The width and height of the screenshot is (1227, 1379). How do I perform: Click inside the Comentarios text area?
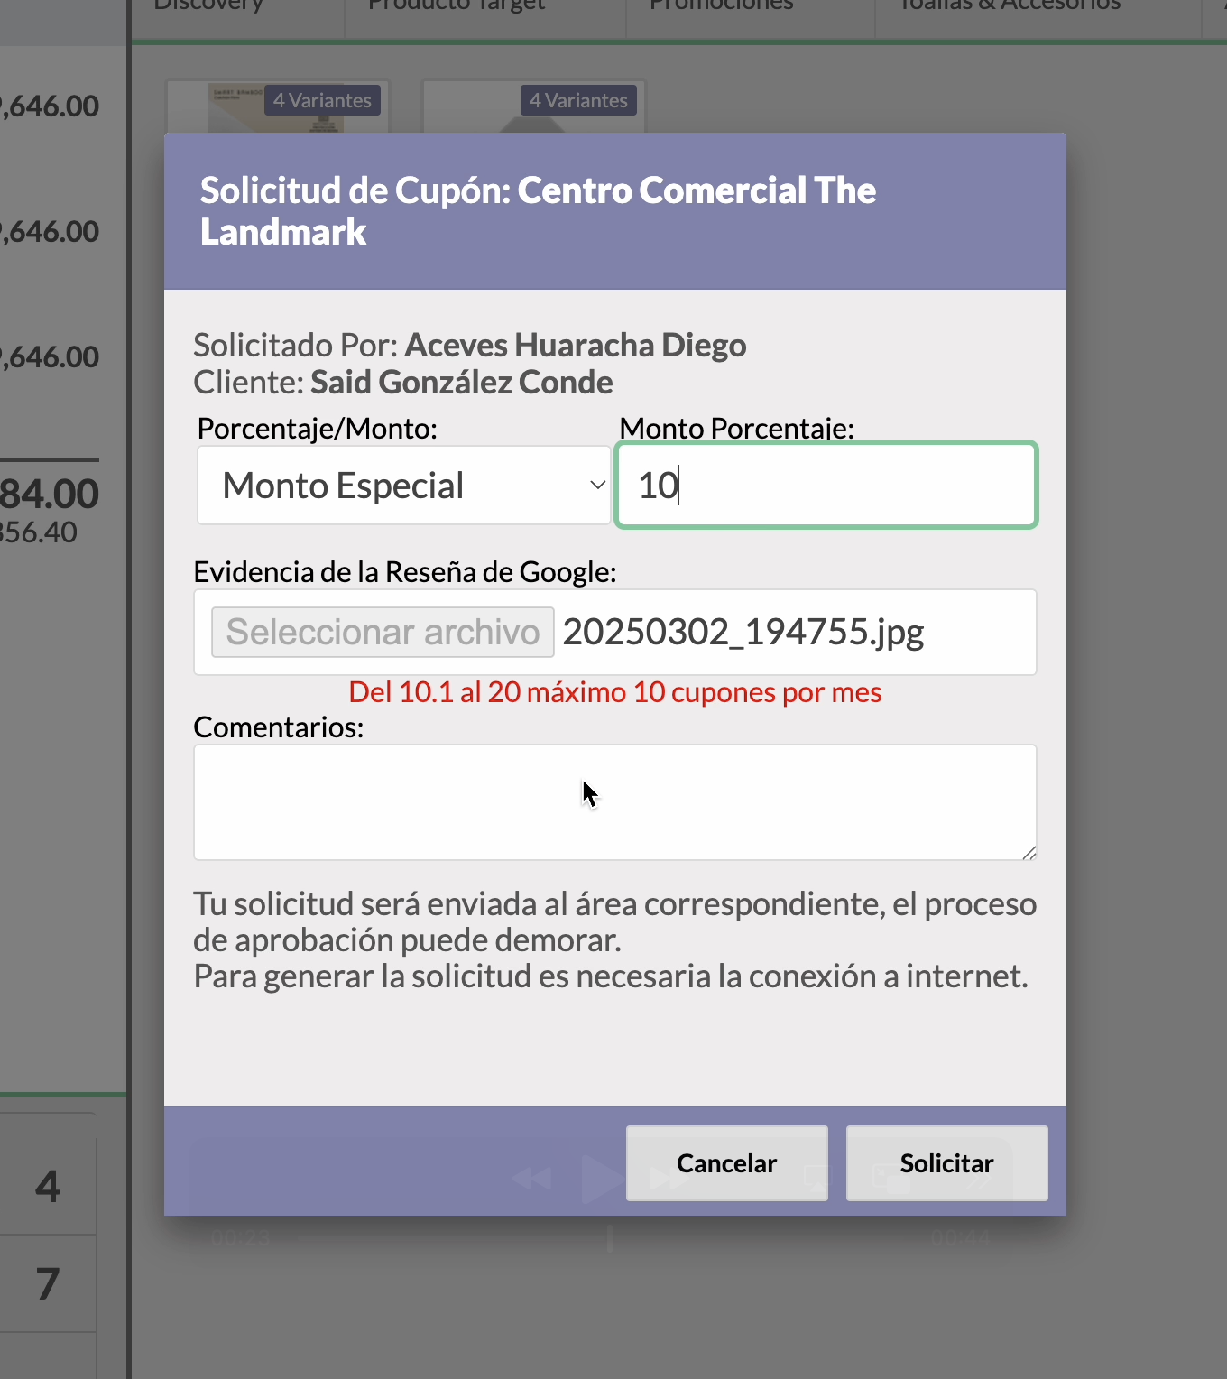[615, 802]
